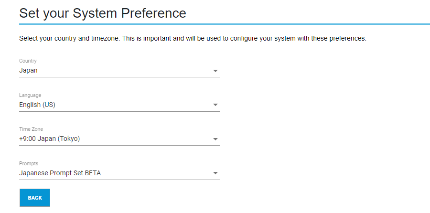
Task: Click the 'English (US)' language value
Action: click(x=37, y=105)
